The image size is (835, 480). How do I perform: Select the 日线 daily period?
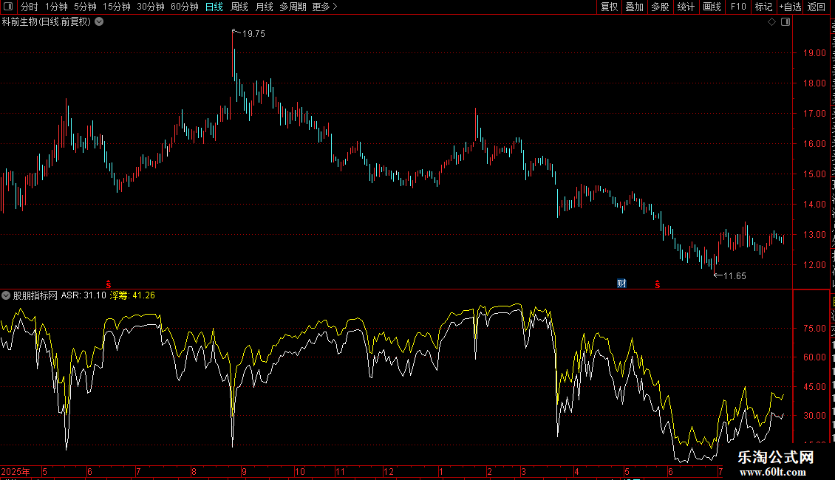coord(214,7)
